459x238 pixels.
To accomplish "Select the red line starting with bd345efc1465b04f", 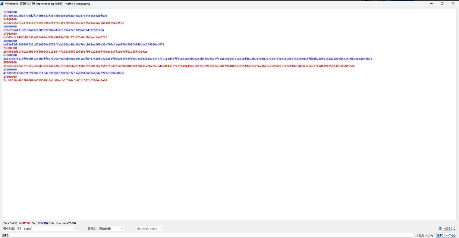I will pos(55,37).
